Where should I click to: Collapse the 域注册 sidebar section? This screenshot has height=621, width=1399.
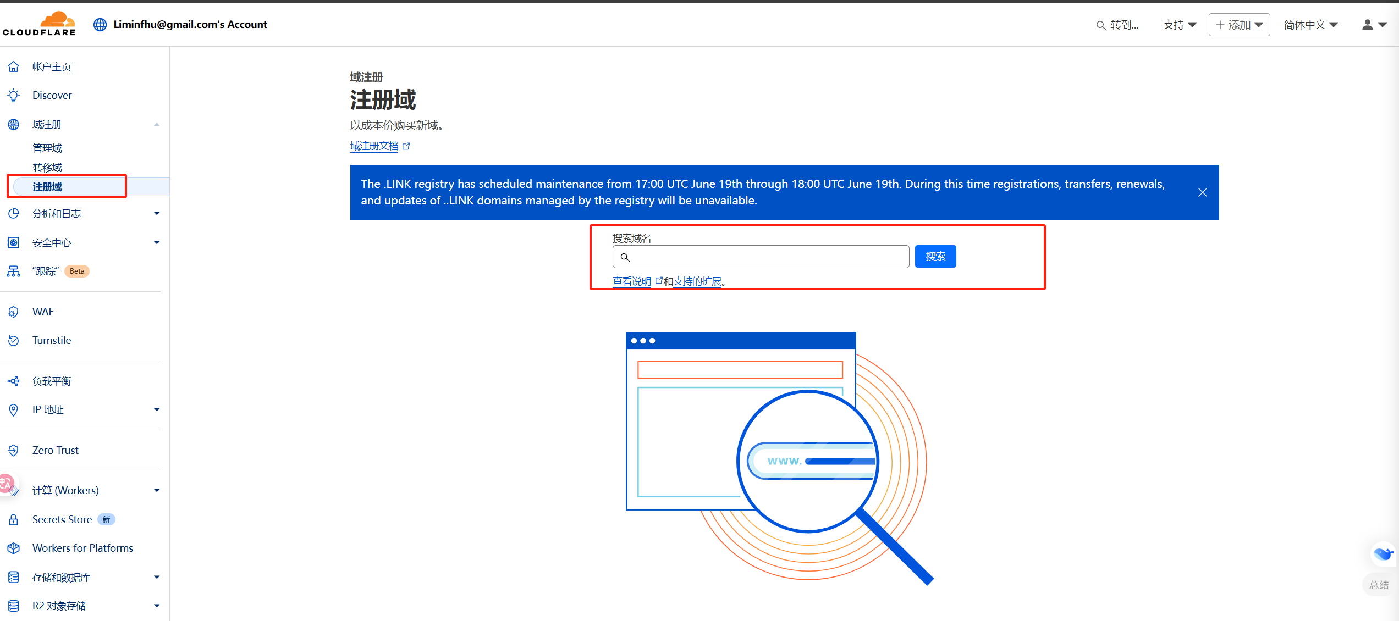[157, 125]
